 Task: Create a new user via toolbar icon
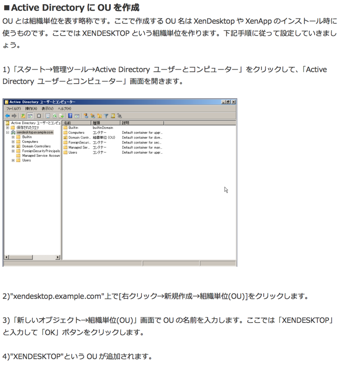point(86,116)
